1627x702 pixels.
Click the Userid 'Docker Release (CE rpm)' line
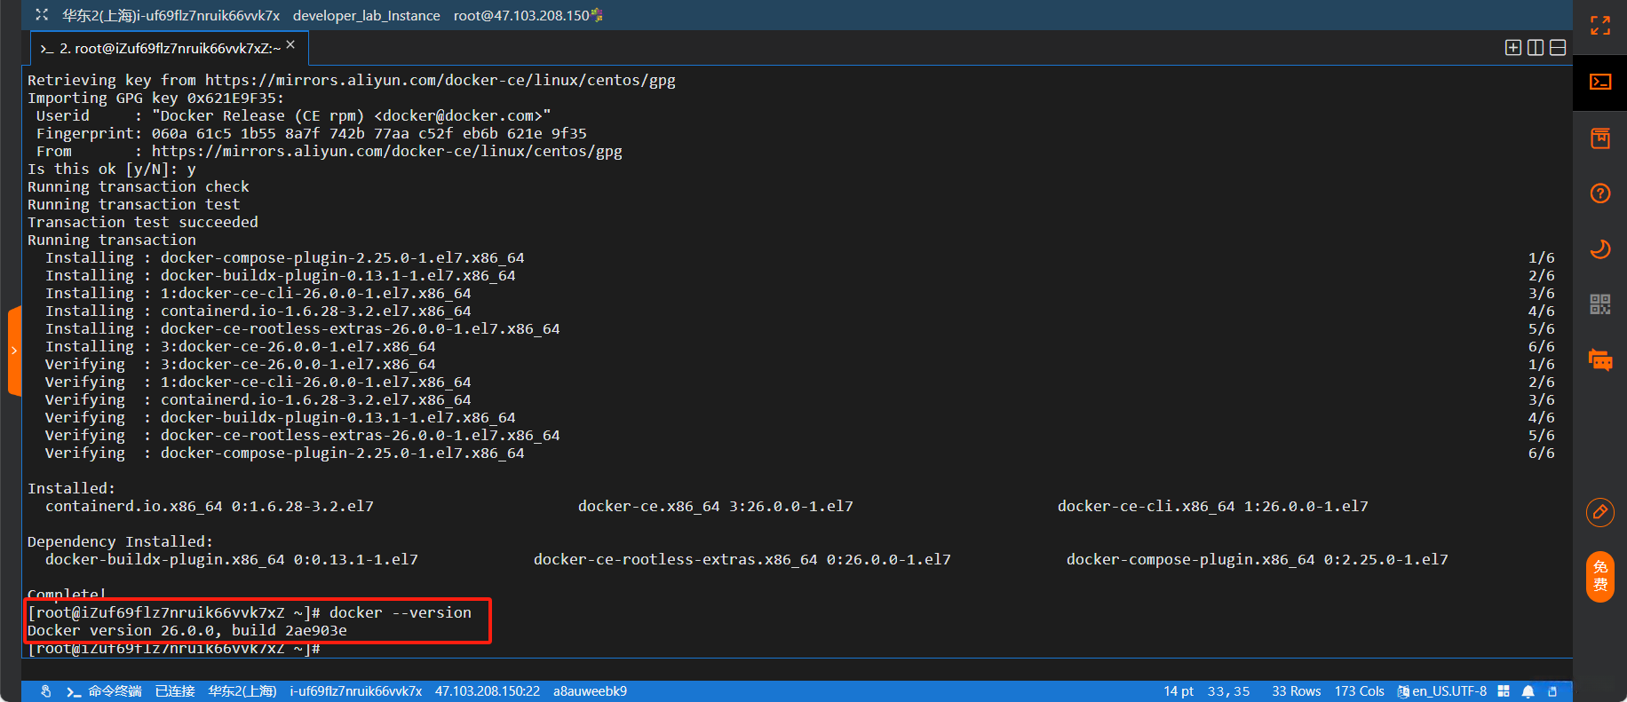pos(294,115)
